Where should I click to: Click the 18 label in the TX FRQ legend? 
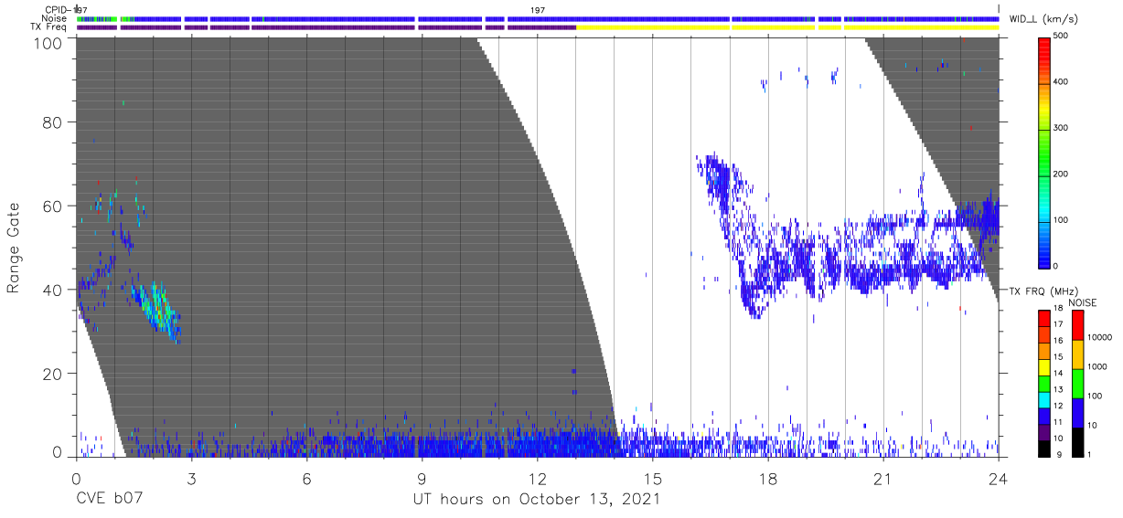(1057, 310)
